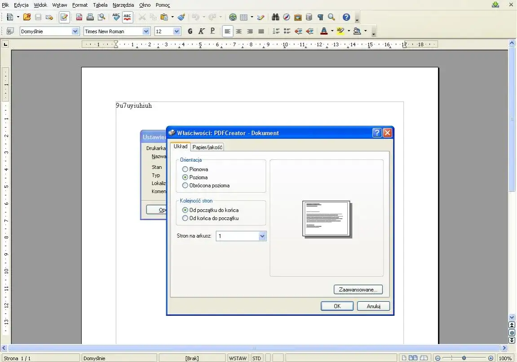Switch to the Papier/jakość tab

point(208,147)
